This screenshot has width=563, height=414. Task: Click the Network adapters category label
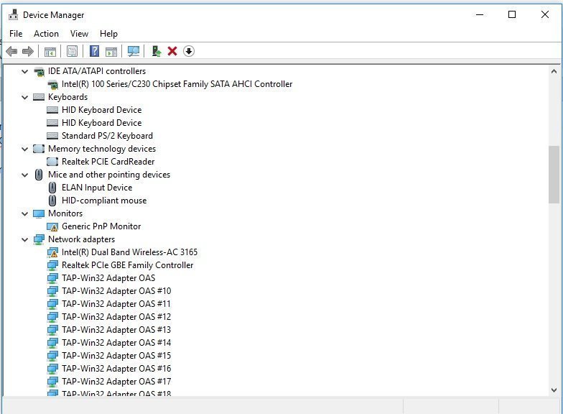click(x=82, y=239)
